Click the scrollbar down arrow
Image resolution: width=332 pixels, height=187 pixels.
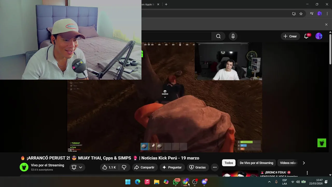(x=330, y=175)
